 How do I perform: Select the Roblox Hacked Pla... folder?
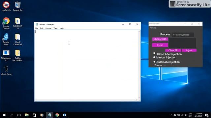click(x=17, y=55)
